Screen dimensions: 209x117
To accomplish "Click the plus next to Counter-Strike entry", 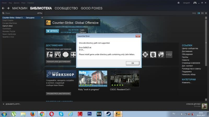I will [42, 17].
